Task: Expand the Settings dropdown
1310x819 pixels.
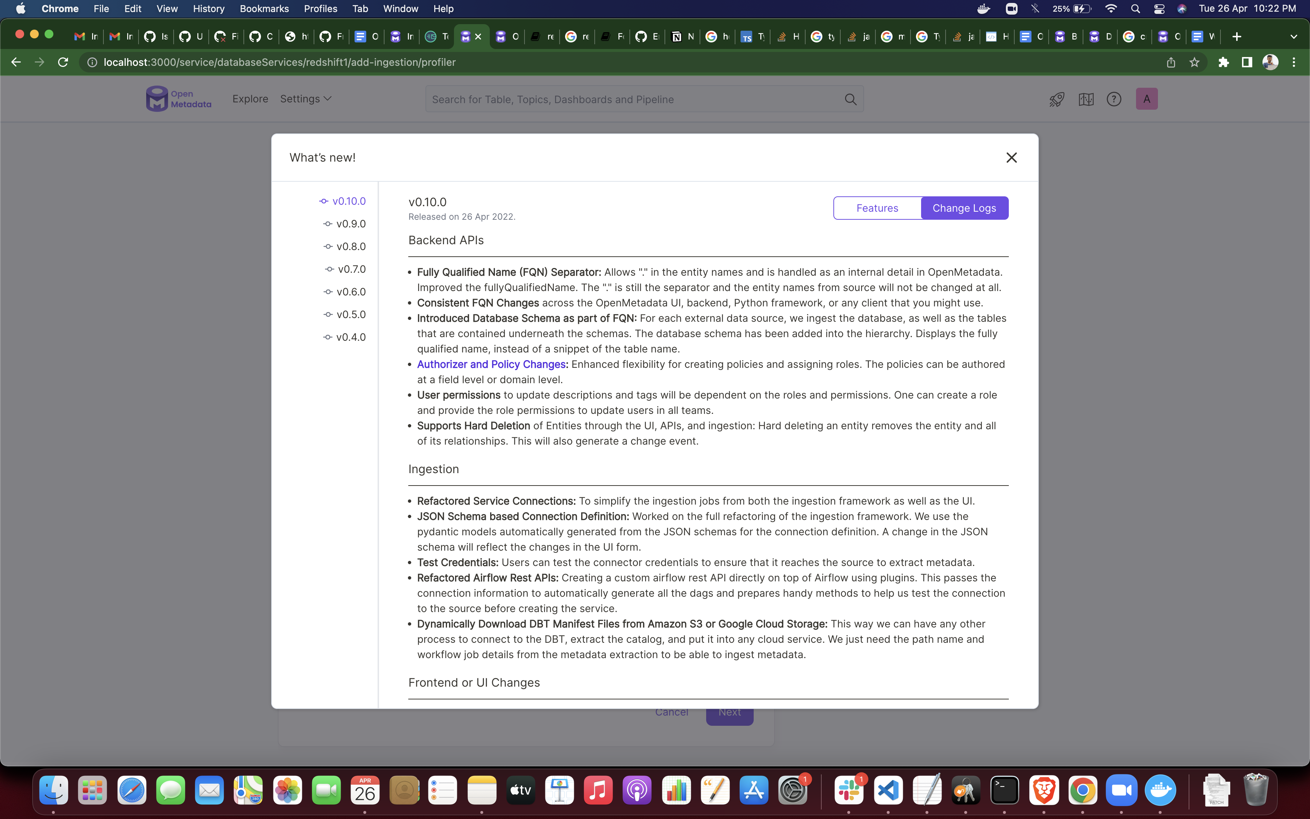Action: 305,99
